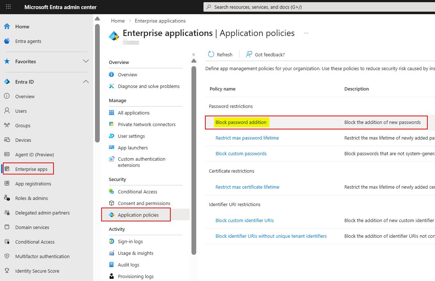Click the Conditional Access icon under Security

pyautogui.click(x=112, y=192)
